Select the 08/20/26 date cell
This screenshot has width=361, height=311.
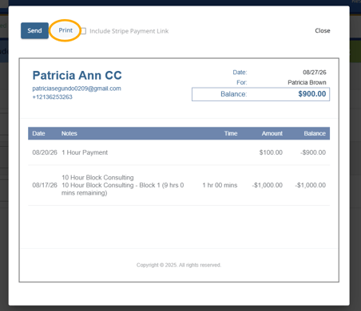[45, 152]
